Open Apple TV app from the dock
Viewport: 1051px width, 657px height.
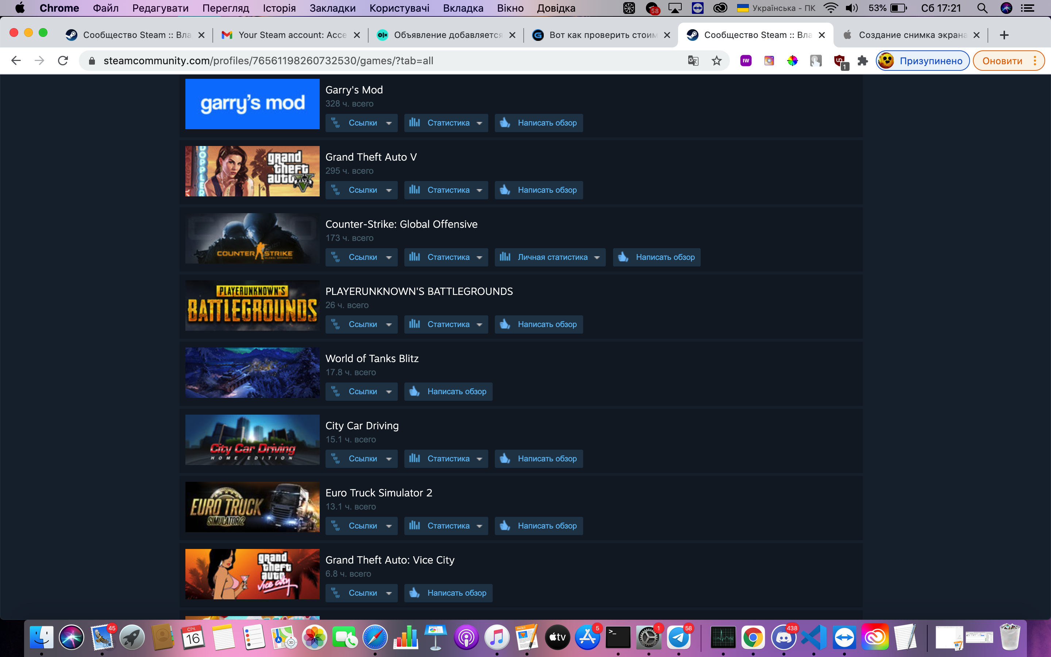click(558, 637)
